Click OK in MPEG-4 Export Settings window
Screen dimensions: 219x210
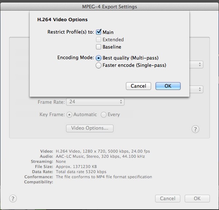coord(197,199)
